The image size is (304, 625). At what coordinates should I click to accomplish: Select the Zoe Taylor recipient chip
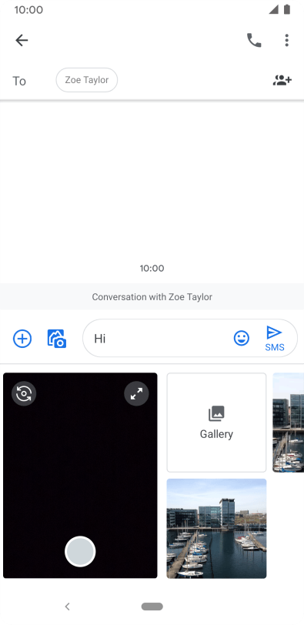pyautogui.click(x=87, y=80)
